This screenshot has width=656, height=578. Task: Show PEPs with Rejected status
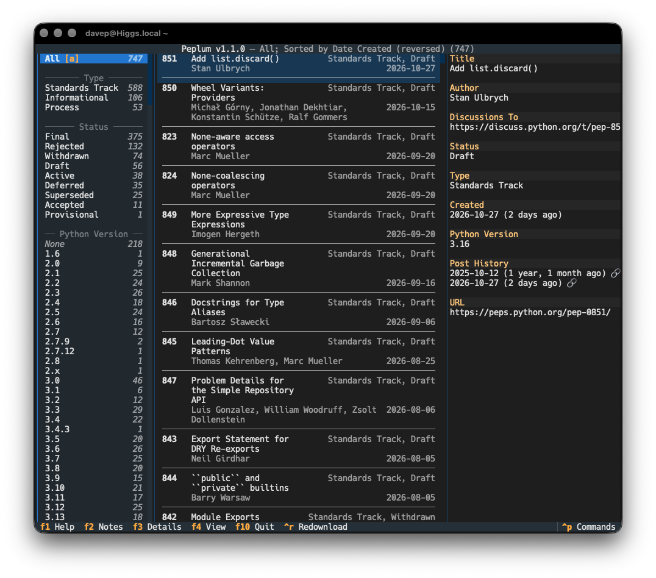tap(94, 146)
